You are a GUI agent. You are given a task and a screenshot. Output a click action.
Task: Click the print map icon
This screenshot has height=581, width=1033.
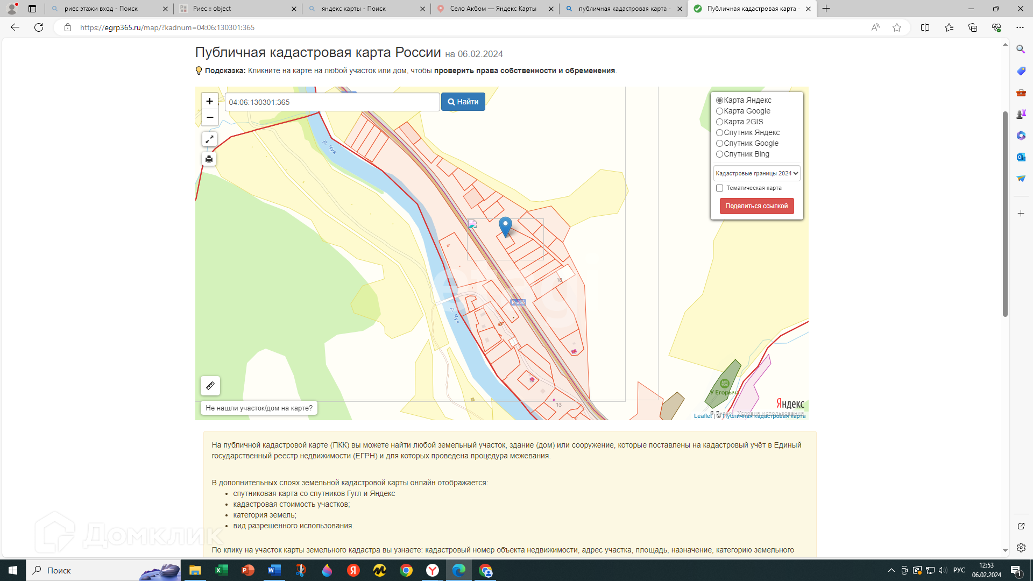(x=209, y=159)
